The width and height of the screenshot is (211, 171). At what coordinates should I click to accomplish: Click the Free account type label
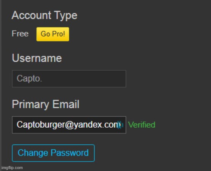[20, 33]
